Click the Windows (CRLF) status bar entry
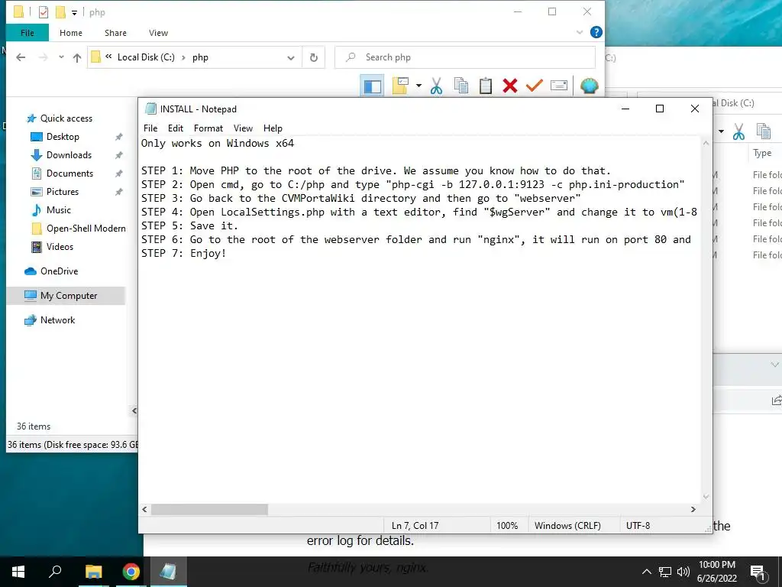782x587 pixels. click(x=567, y=526)
